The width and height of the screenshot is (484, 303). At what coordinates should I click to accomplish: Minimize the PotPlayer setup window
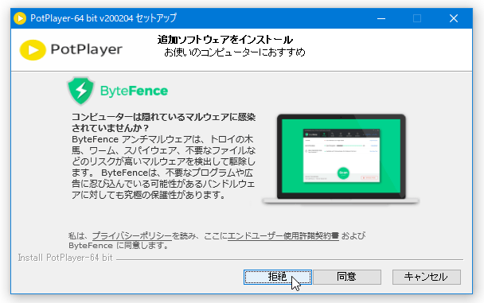(x=381, y=18)
